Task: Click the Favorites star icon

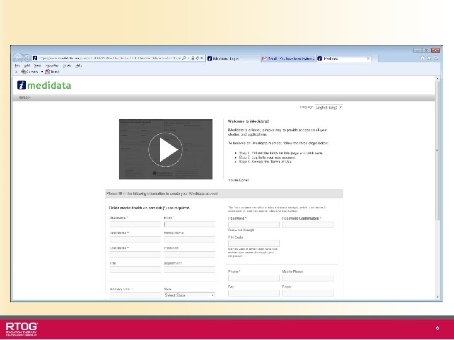Action: [429, 58]
